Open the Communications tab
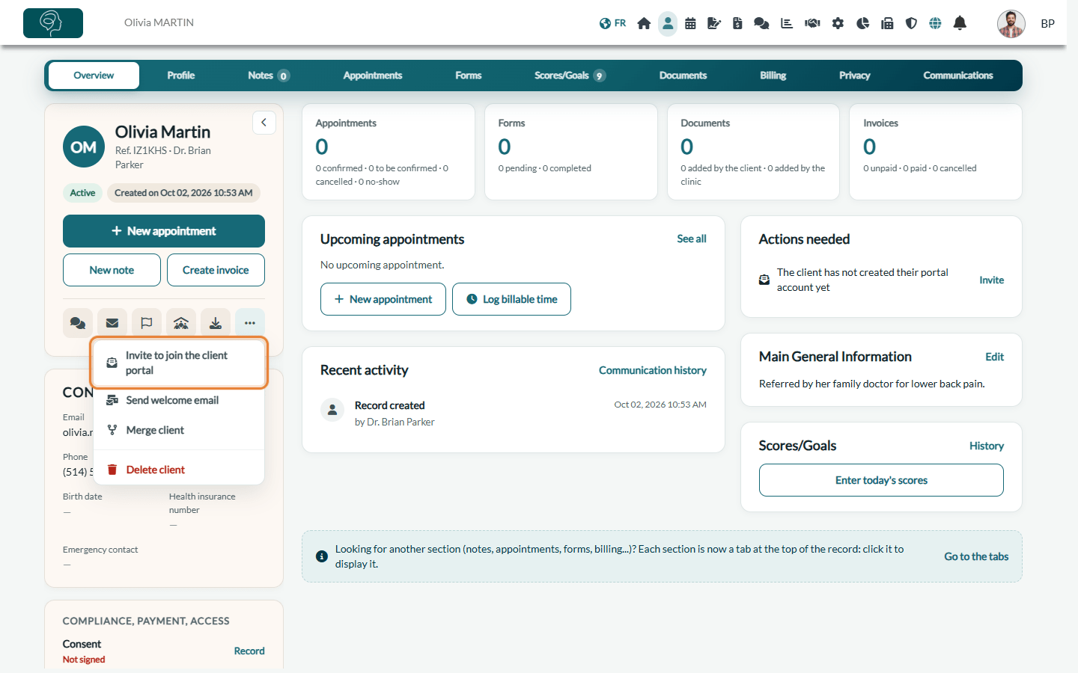This screenshot has width=1078, height=673. (958, 76)
